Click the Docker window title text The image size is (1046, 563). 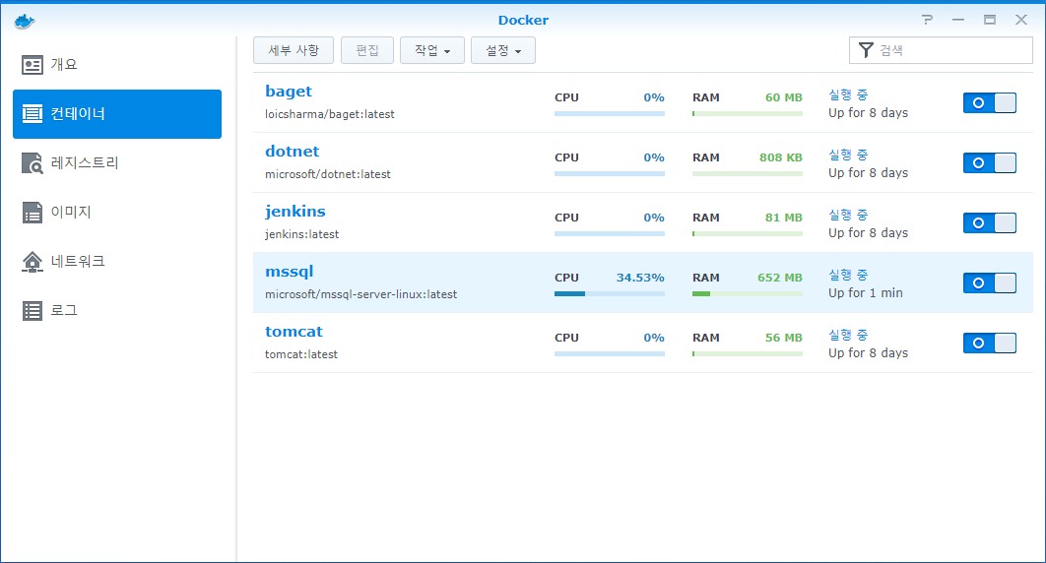[523, 20]
